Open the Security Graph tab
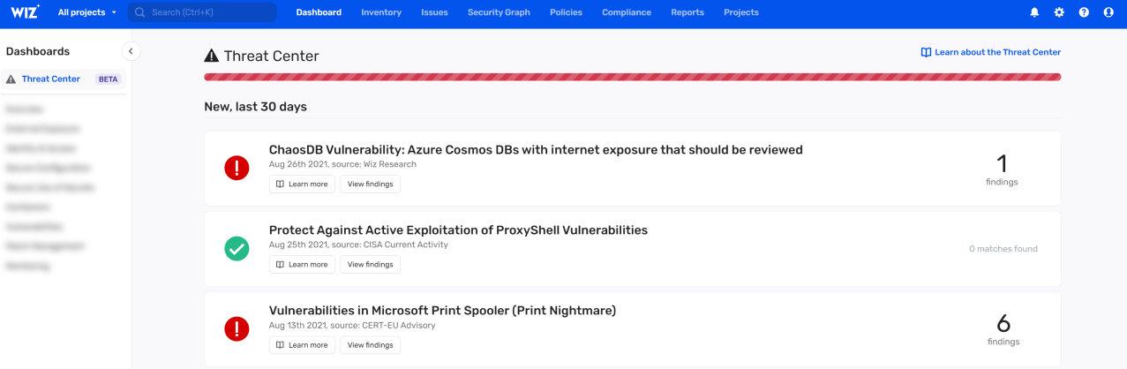Viewport: 1127px width, 369px height. (499, 12)
